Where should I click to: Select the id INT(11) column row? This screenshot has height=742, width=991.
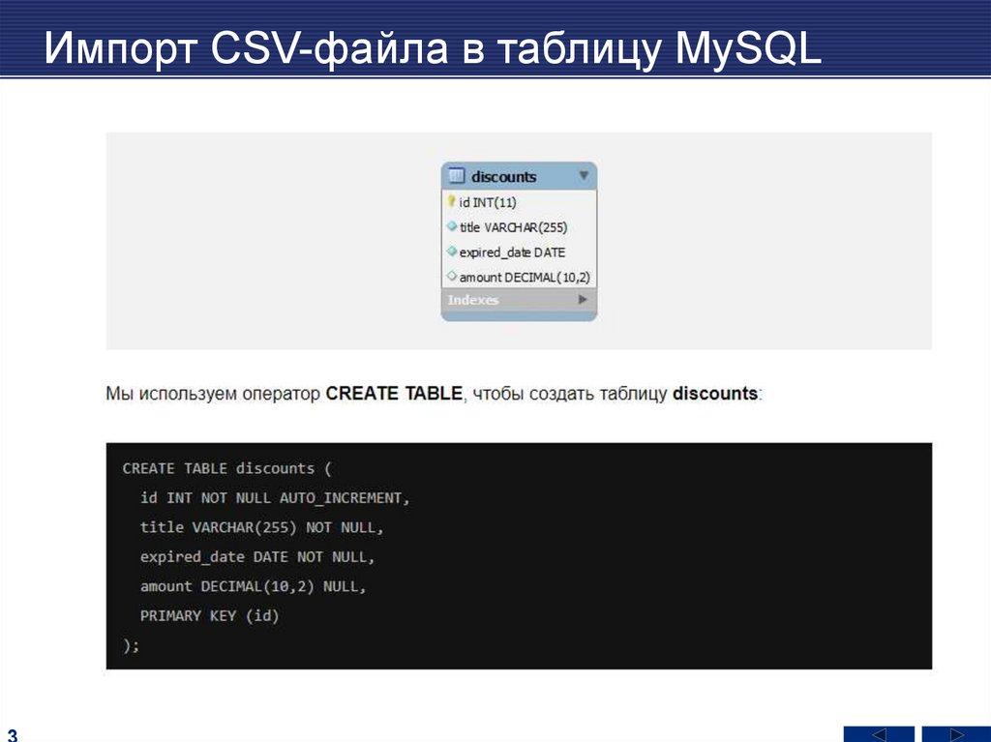tap(489, 202)
